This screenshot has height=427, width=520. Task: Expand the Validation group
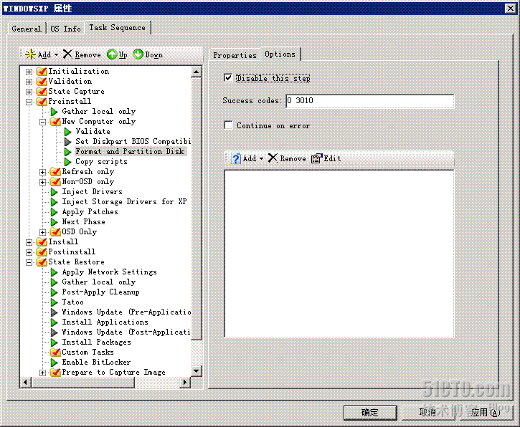29,82
